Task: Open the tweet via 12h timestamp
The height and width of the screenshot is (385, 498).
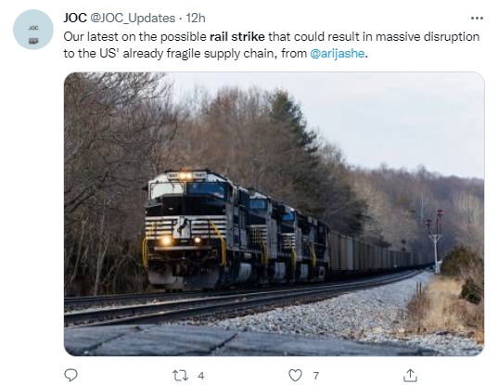Action: point(196,19)
